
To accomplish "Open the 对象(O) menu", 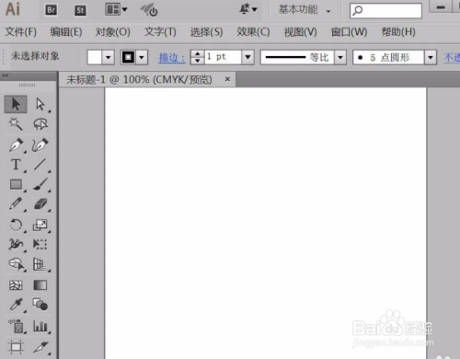I will click(113, 32).
